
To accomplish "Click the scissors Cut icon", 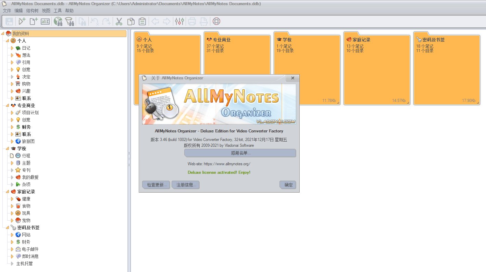I will (x=119, y=22).
